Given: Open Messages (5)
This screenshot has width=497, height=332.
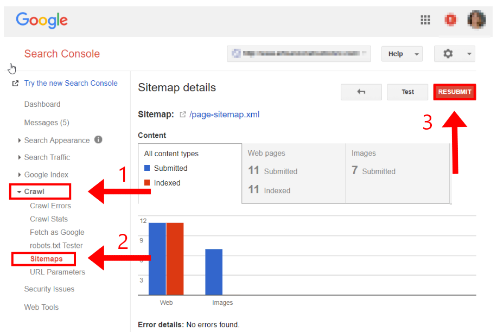Looking at the screenshot, I should tap(47, 123).
